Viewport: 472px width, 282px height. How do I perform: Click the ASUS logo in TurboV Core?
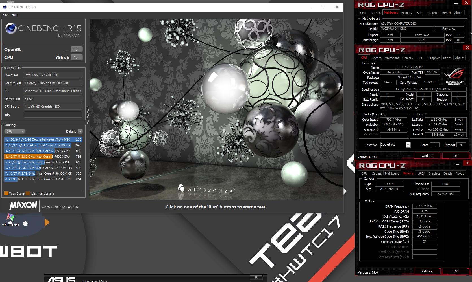click(x=62, y=279)
